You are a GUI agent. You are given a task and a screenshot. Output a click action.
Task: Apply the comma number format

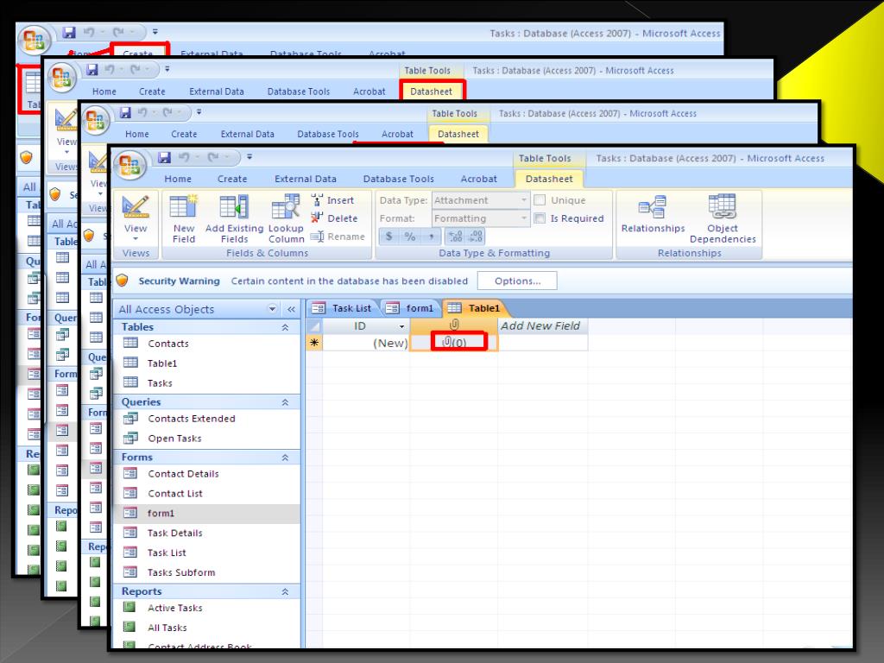432,237
